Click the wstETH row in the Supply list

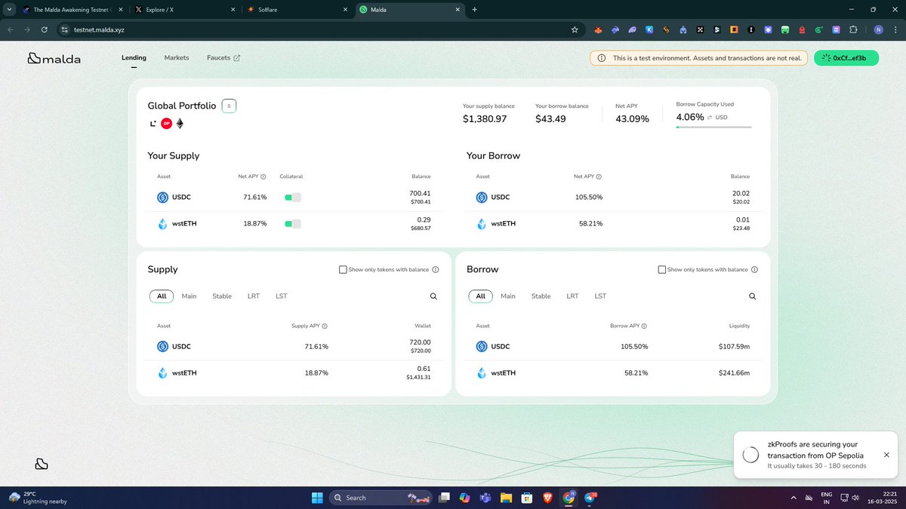[x=294, y=373]
